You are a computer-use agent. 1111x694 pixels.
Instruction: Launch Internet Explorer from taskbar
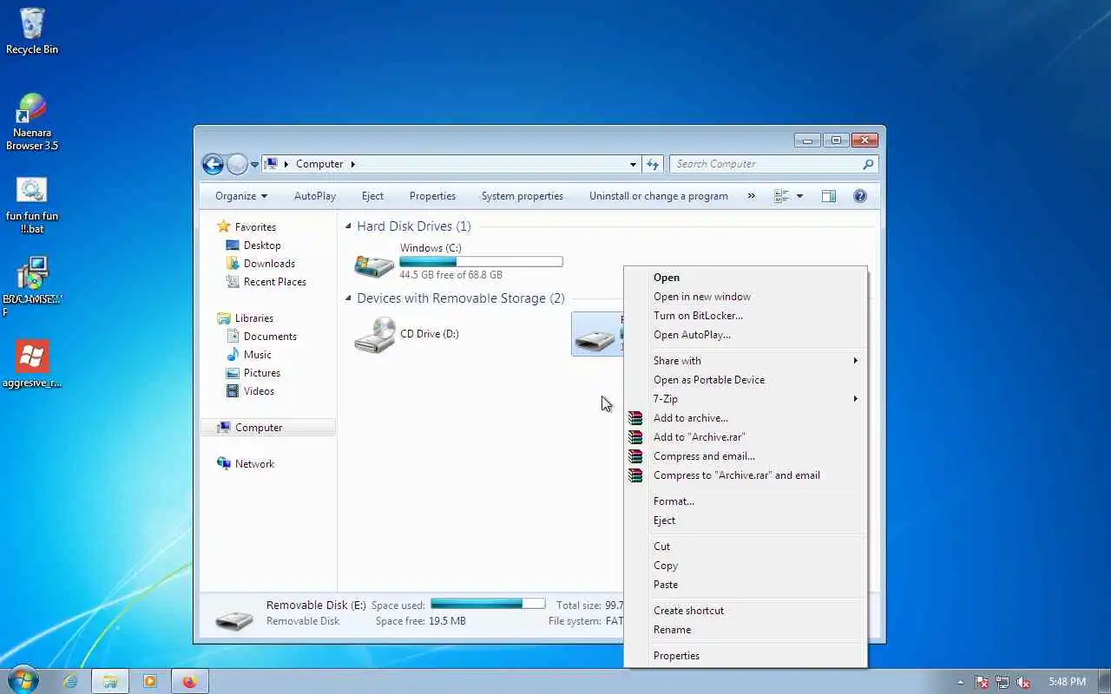[x=70, y=681]
